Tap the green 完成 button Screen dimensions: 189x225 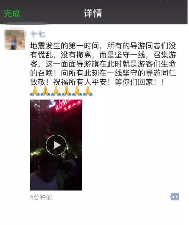coord(12,14)
